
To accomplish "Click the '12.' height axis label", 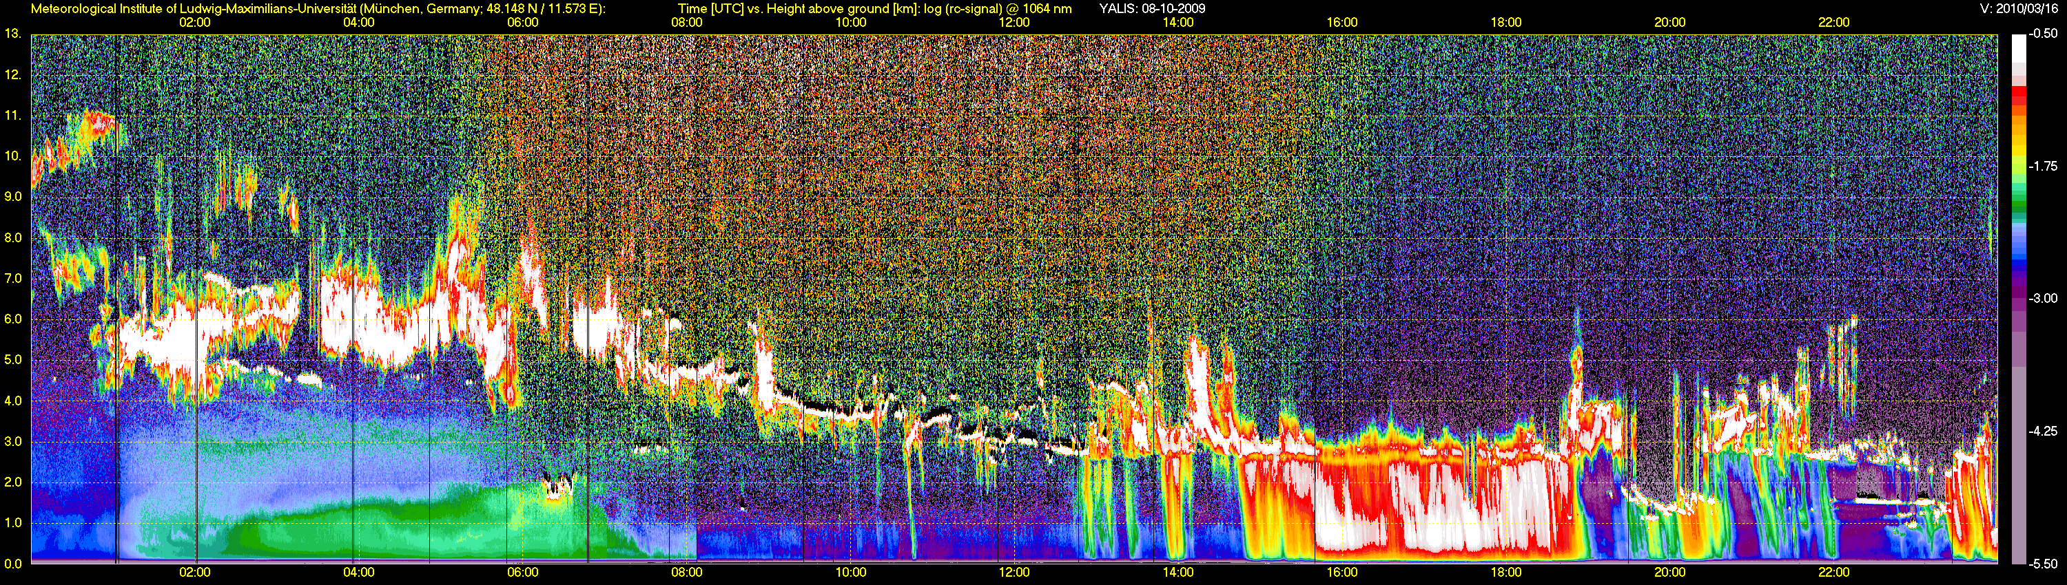I will coord(12,74).
